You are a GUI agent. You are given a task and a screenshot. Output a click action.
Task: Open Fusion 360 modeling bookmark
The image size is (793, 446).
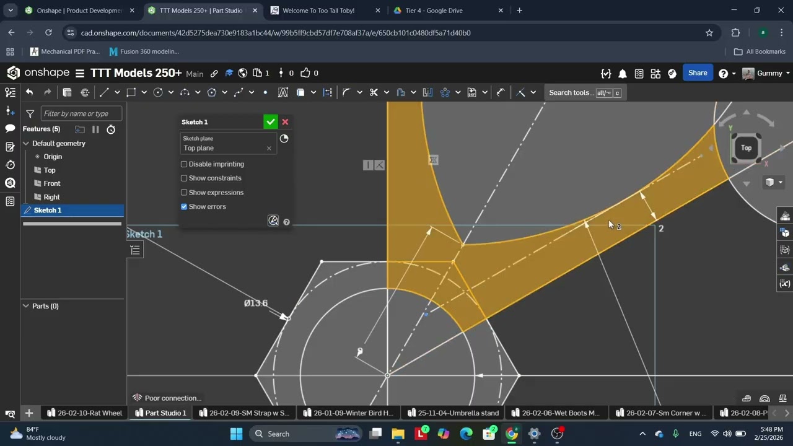144,51
